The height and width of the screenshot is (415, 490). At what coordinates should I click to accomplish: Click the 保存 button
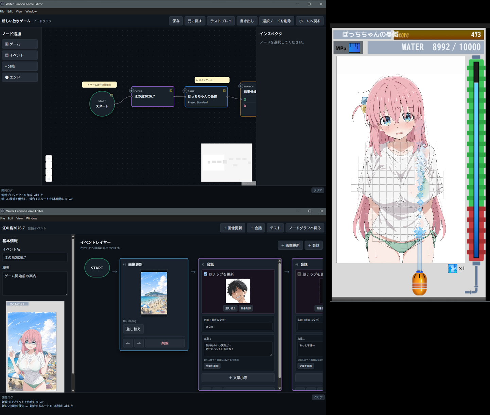(176, 21)
